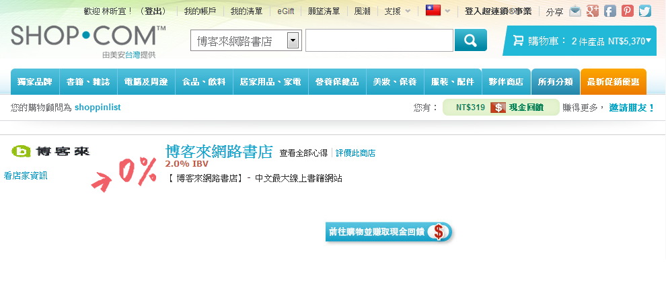The width and height of the screenshot is (666, 291).
Task: Share via Google Plus icon
Action: (593, 11)
